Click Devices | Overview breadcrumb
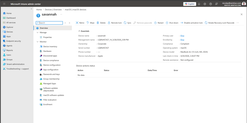The width and height of the screenshot is (247, 123). coord(53,10)
